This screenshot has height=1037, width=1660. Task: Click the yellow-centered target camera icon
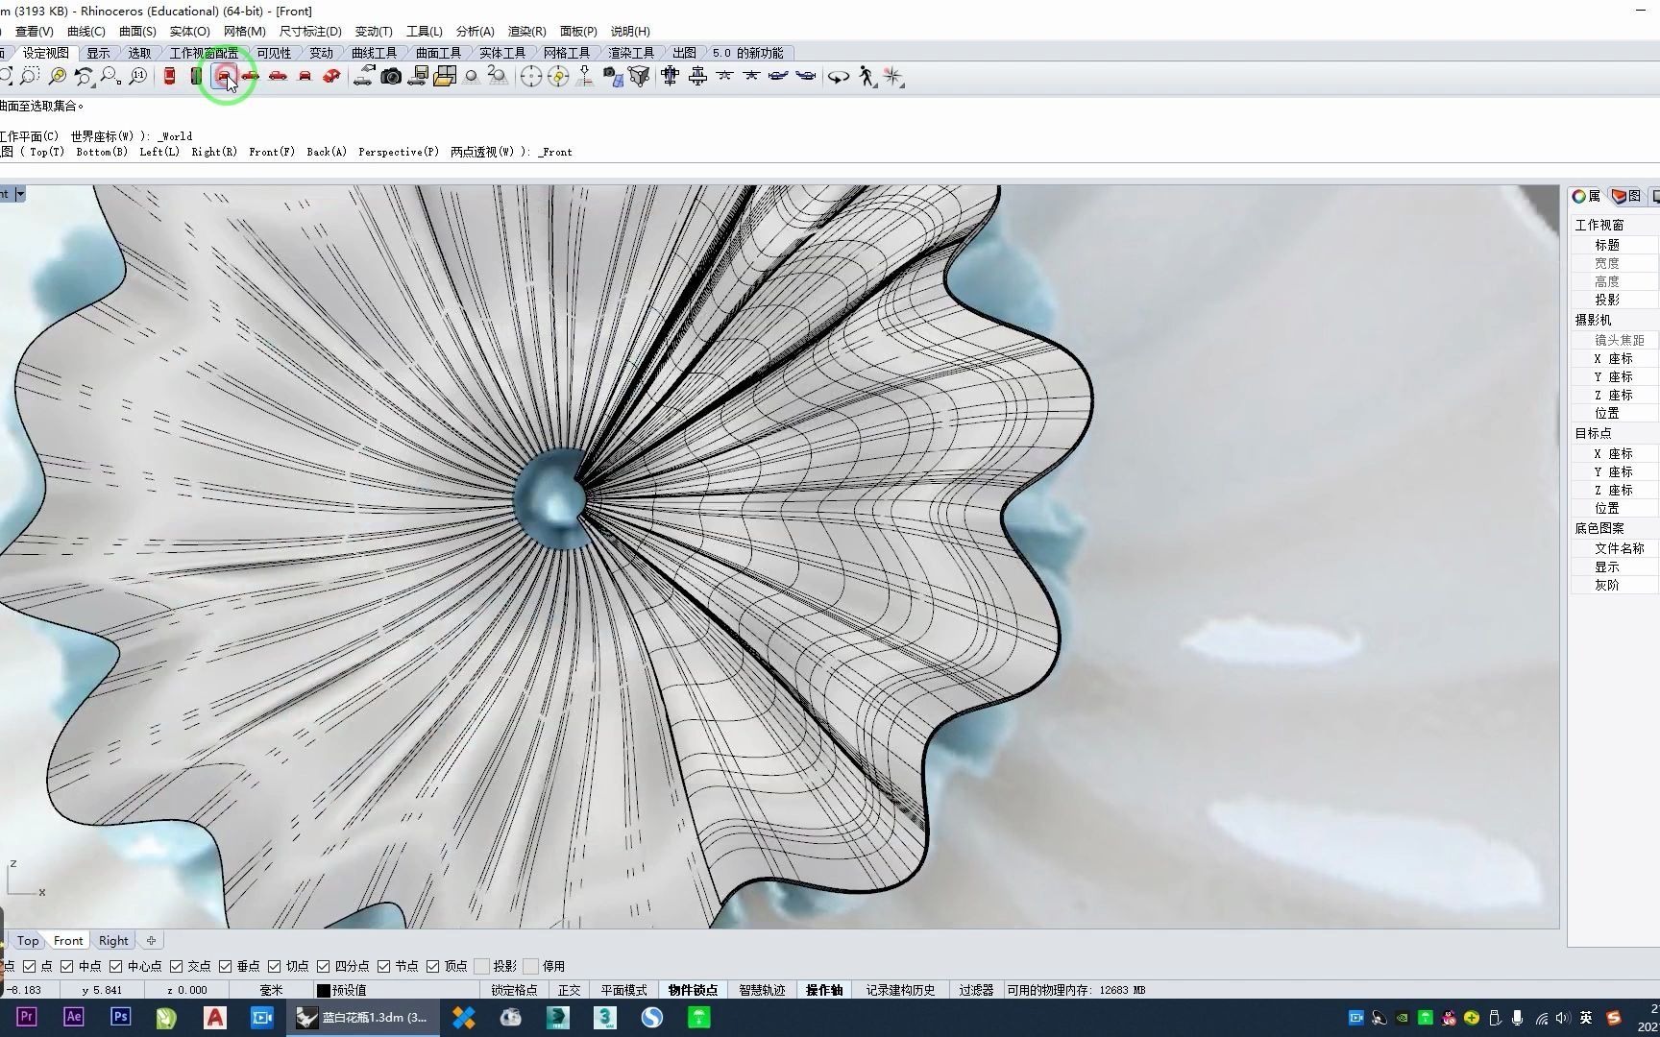(558, 76)
